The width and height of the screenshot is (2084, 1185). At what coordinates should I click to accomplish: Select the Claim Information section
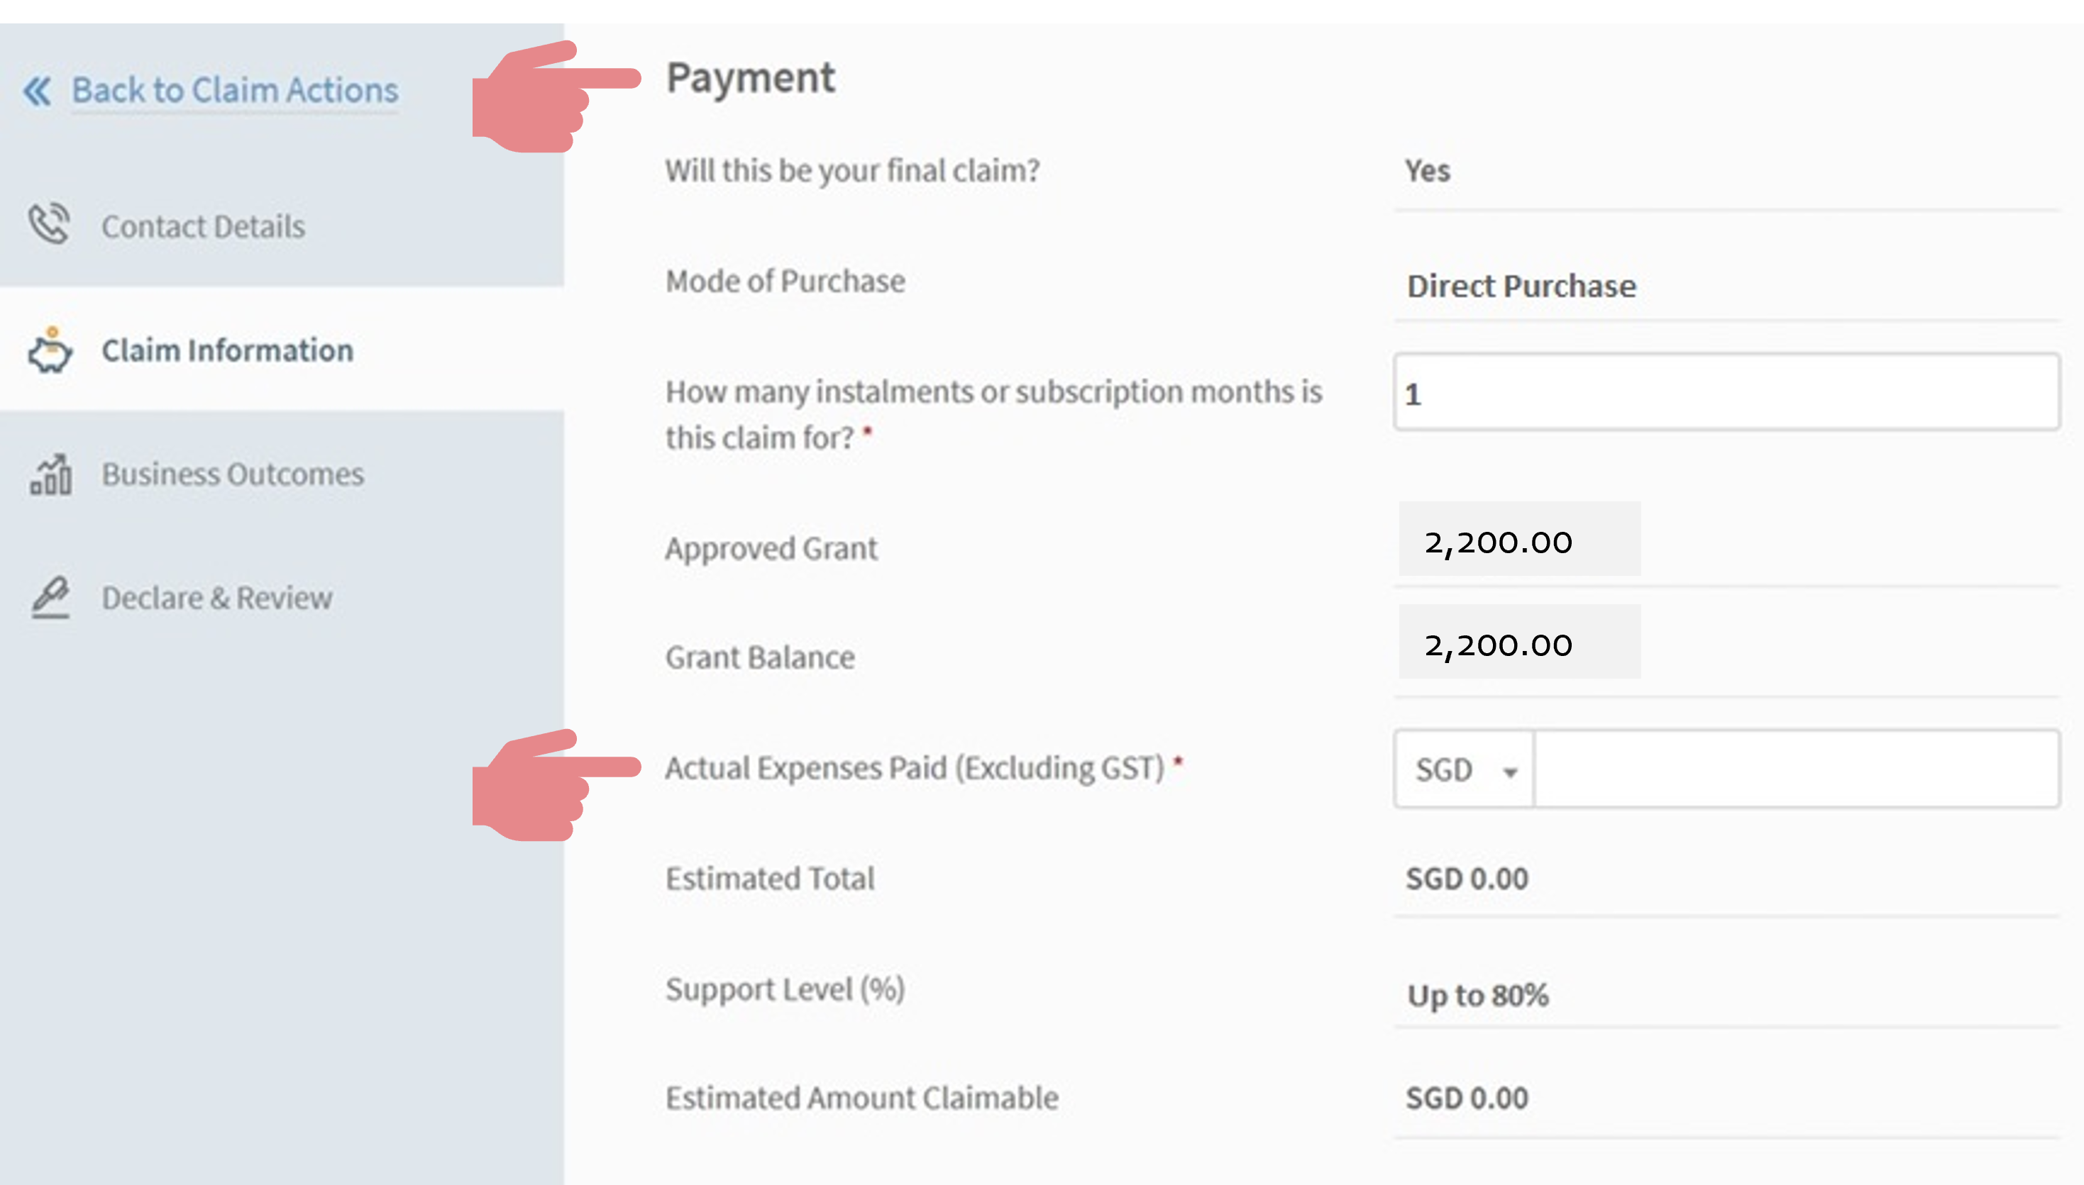227,350
